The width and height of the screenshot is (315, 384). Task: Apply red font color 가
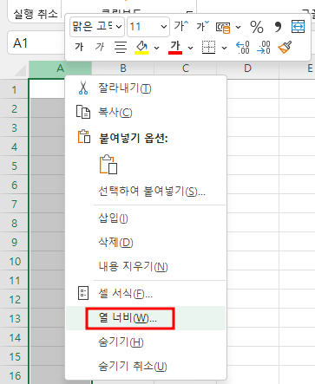175,48
